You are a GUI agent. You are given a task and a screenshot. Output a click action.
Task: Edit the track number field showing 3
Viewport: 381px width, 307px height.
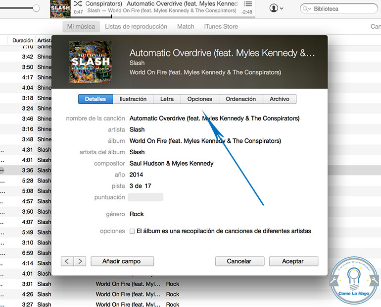(x=131, y=186)
